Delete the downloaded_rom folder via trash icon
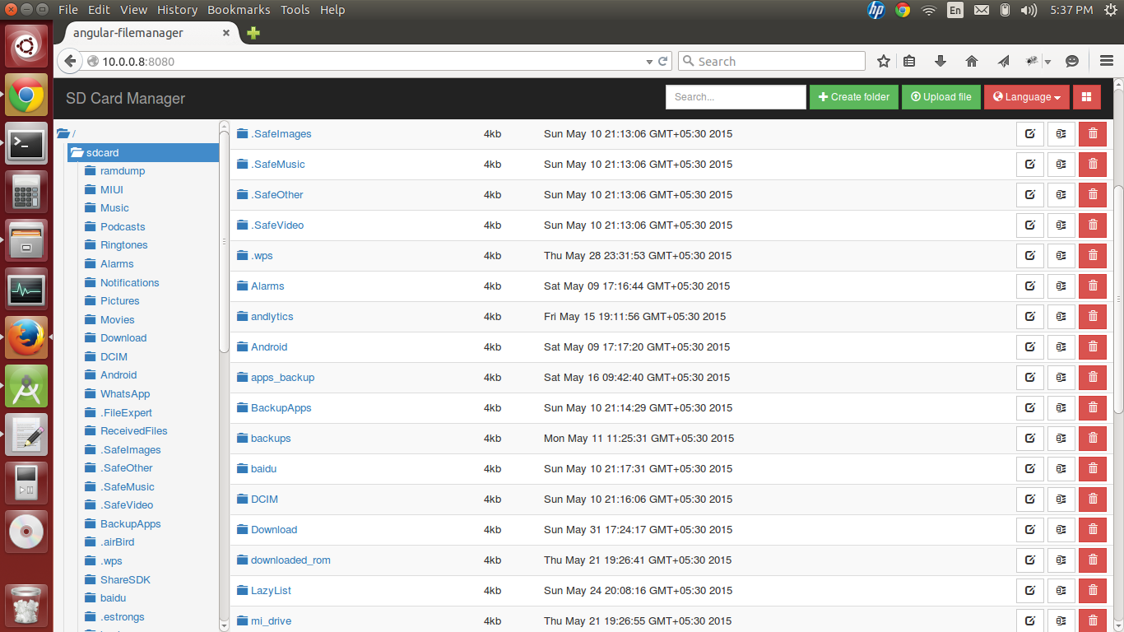Screen dimensions: 1124x632 [x=1093, y=560]
